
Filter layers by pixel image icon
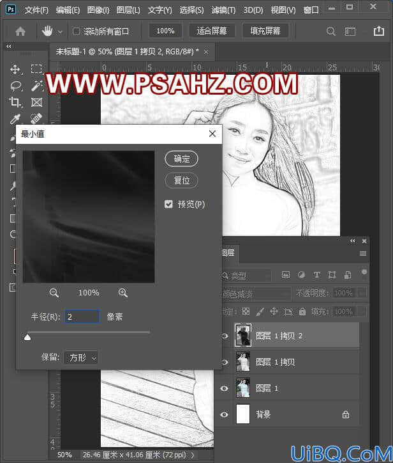[285, 275]
